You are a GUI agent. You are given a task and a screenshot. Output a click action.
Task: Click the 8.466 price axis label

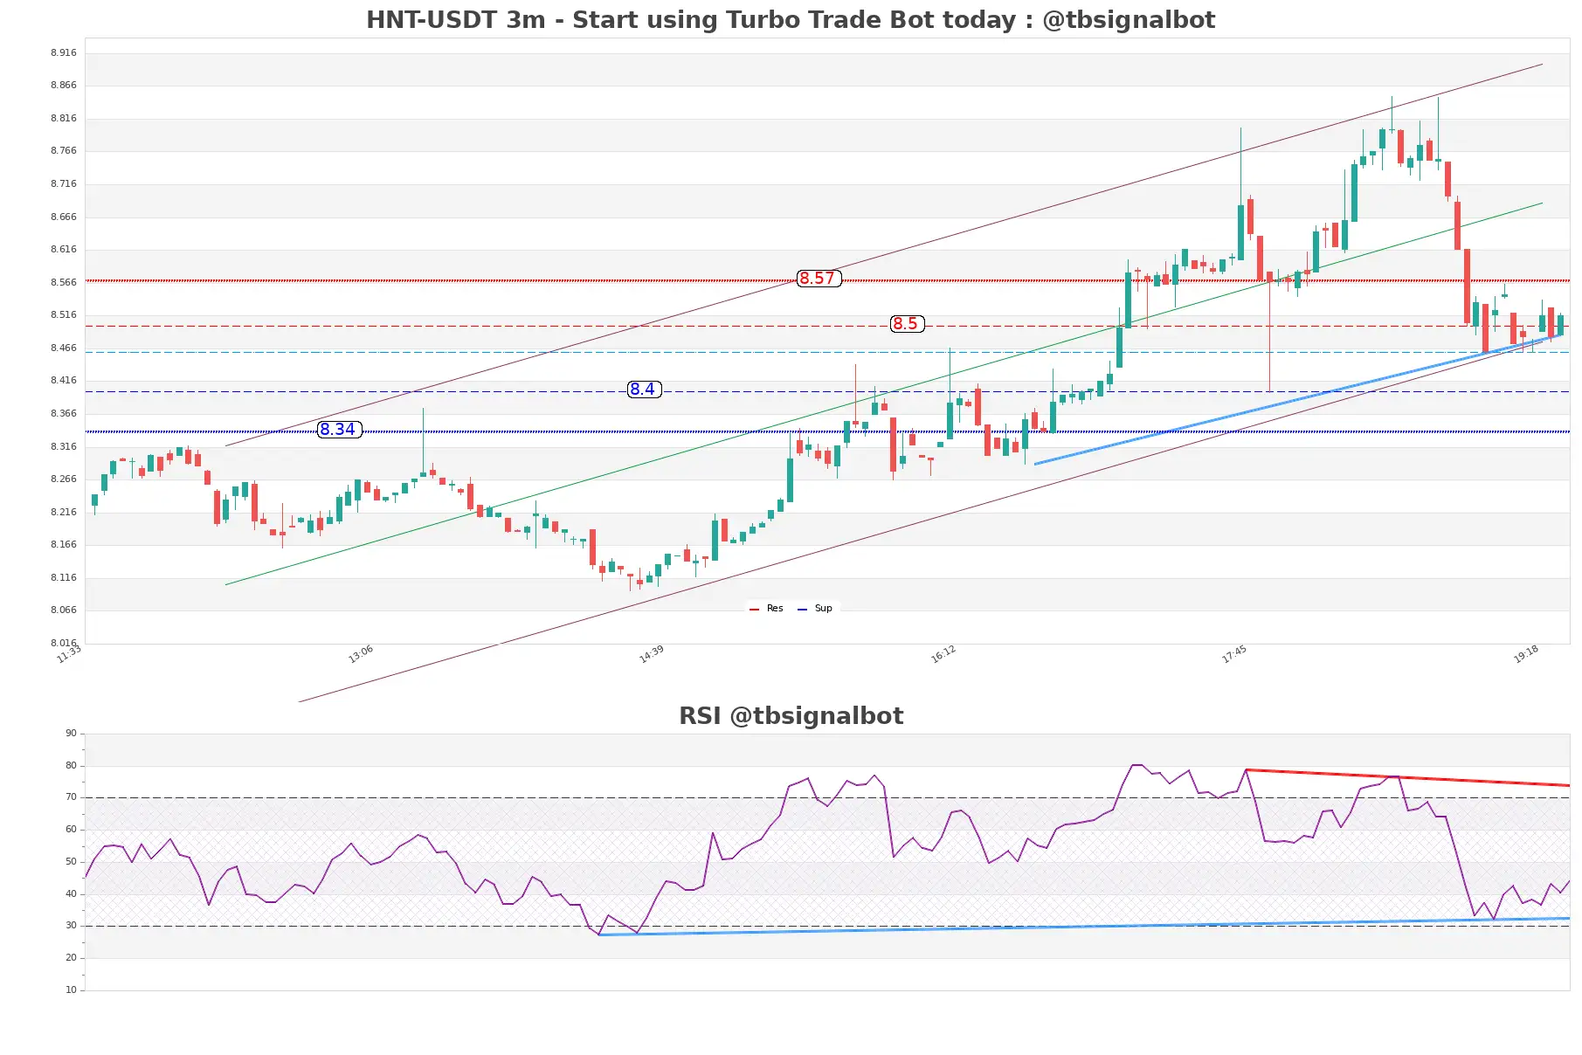tap(64, 348)
